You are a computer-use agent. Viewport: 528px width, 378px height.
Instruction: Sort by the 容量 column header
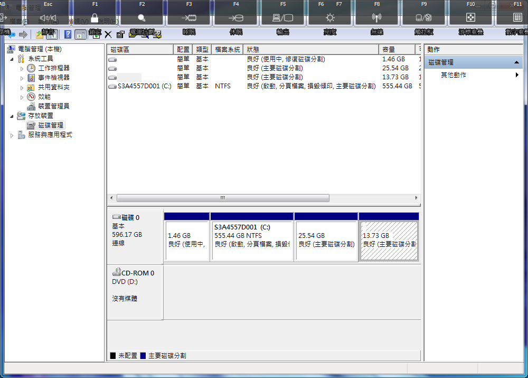point(397,50)
